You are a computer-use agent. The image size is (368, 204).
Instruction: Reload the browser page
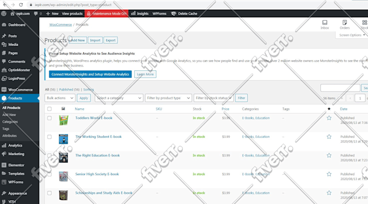pyautogui.click(x=21, y=5)
